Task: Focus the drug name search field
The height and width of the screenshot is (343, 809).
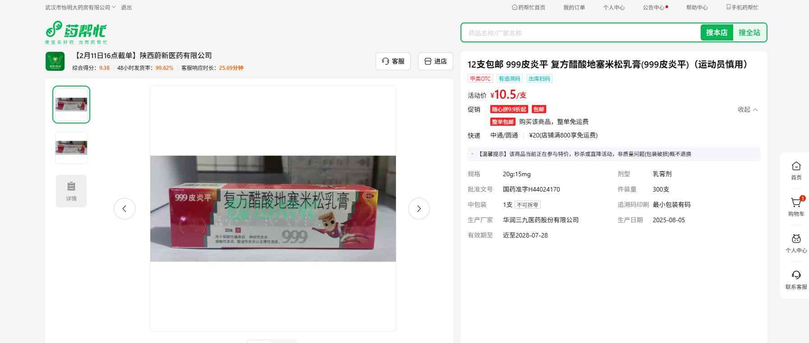Action: click(580, 33)
